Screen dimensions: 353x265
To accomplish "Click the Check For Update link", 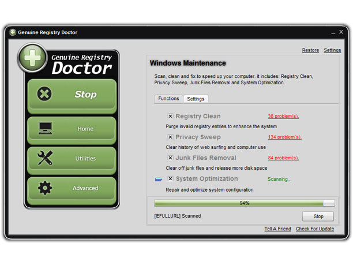I will click(x=315, y=229).
